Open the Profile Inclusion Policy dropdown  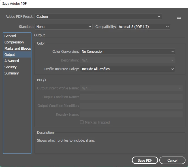click(x=127, y=69)
